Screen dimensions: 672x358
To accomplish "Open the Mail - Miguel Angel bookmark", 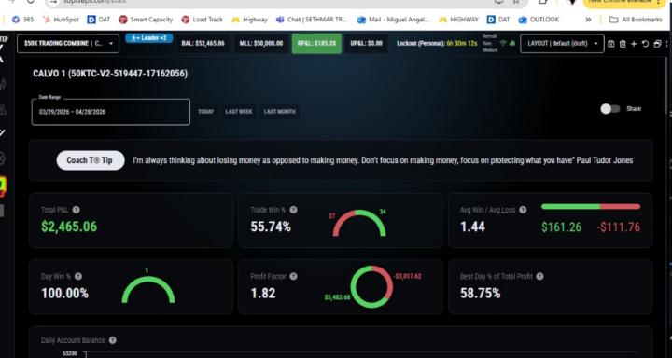I will point(393,20).
